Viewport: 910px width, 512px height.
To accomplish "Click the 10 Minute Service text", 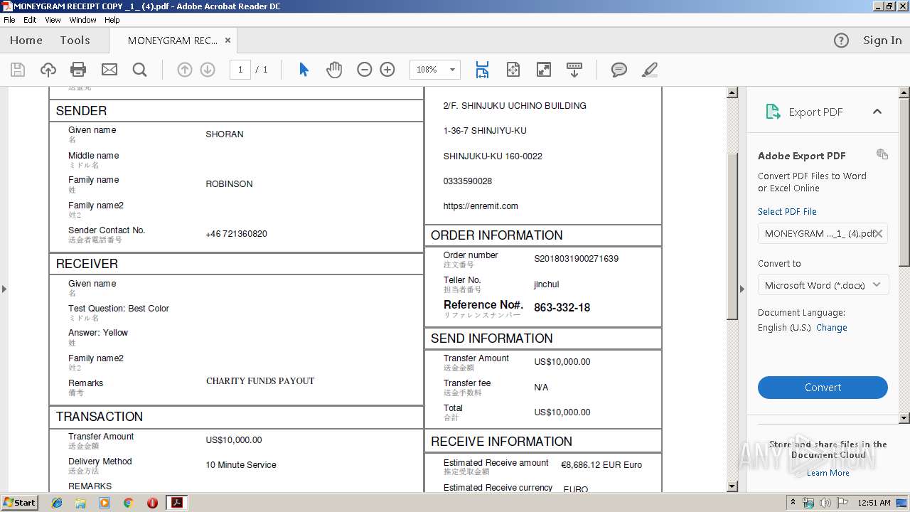I will pos(241,465).
